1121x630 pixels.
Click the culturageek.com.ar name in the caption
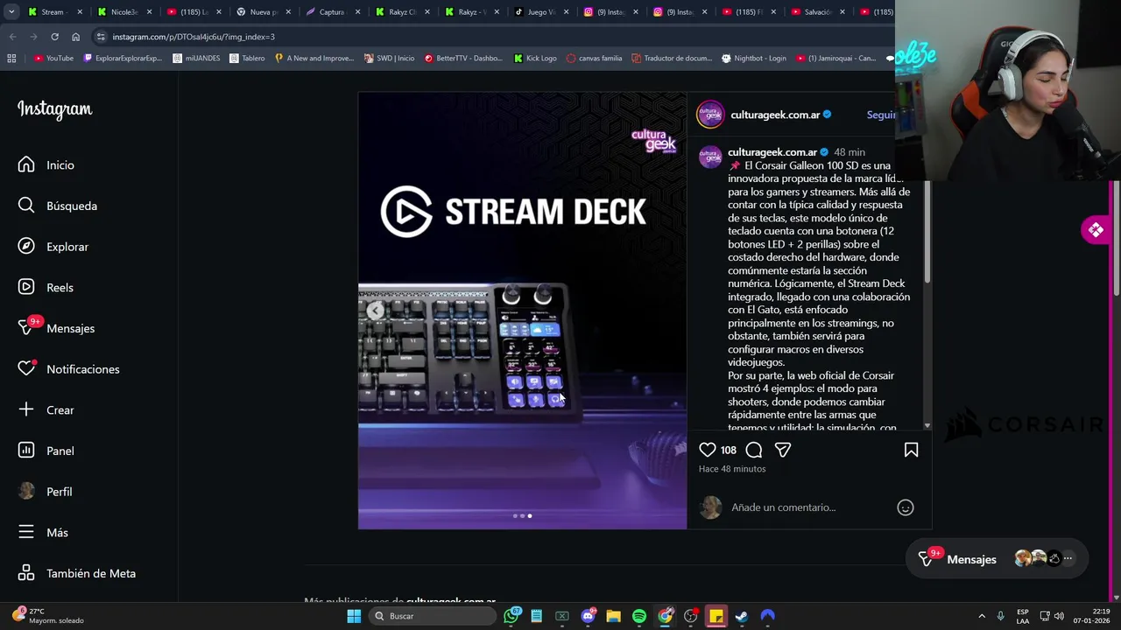(x=772, y=152)
